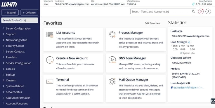Viewport: 215px width, 108px height.
Task: Click cPanel & WHM v130.0.14 product text
Action: [x=186, y=76]
